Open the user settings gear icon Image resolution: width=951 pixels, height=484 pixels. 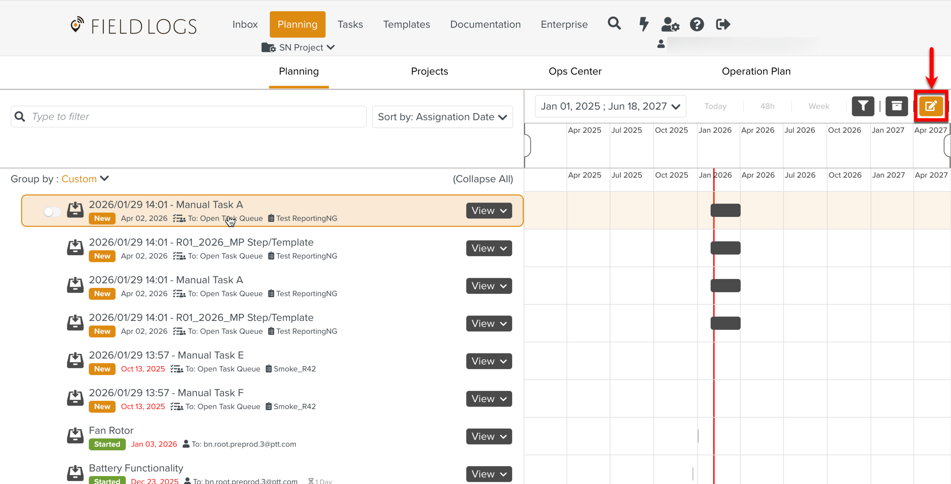point(670,24)
